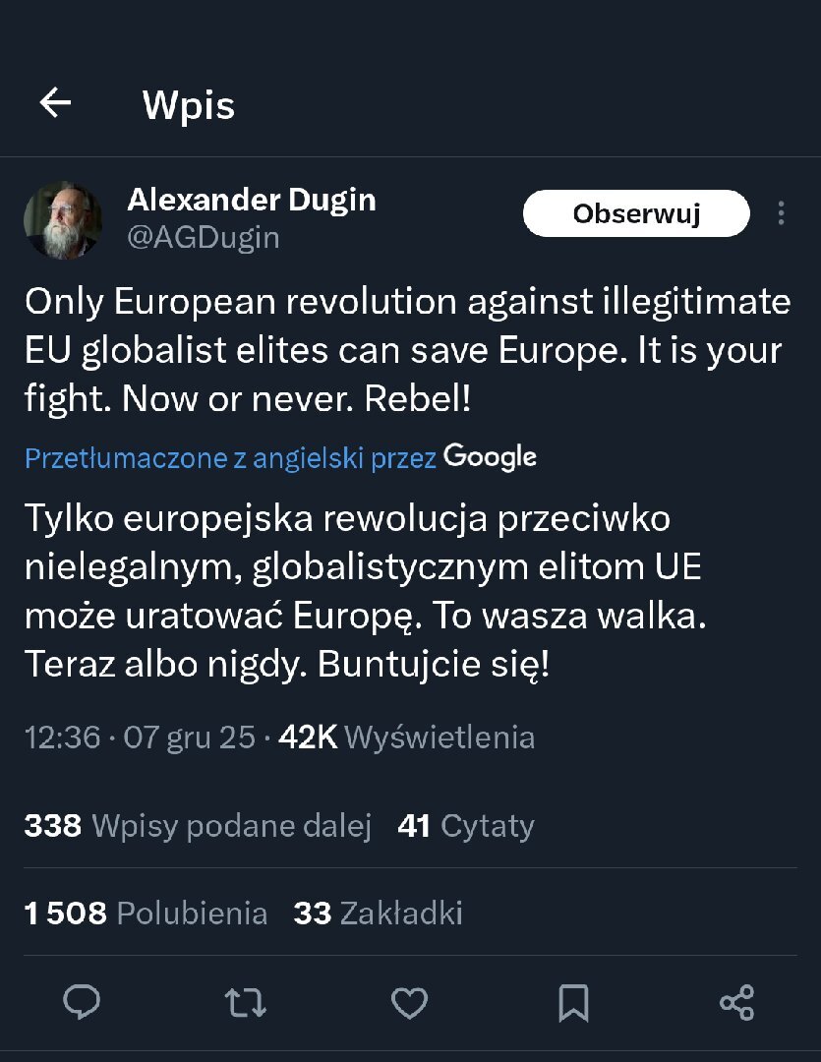Tap the Wpis header title
This screenshot has width=821, height=1062.
[189, 105]
